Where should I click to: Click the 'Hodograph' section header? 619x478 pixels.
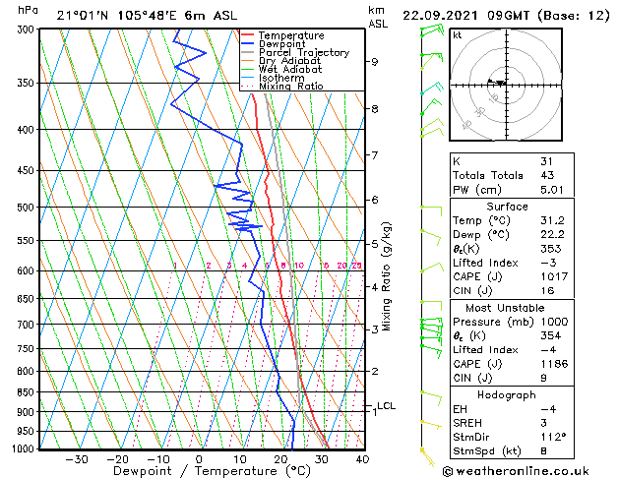(x=507, y=395)
